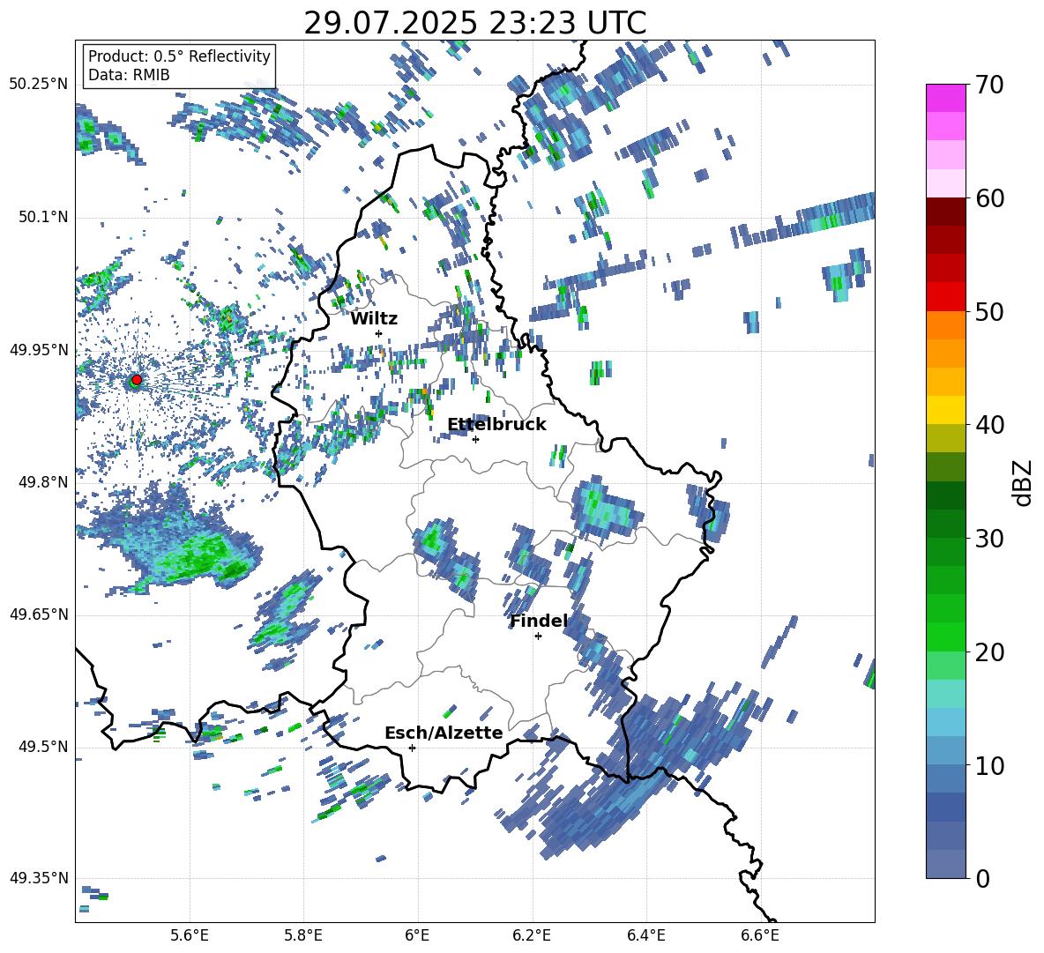Screen dimensions: 1044x953
Task: Click the 49.95°N latitude label
Action: (x=39, y=349)
